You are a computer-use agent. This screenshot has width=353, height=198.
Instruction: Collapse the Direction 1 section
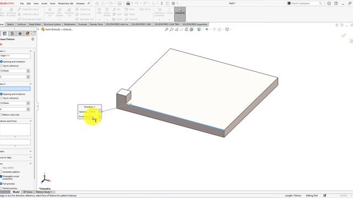coord(30,51)
